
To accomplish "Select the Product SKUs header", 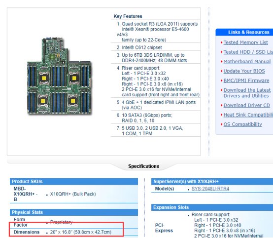I will [74, 182].
